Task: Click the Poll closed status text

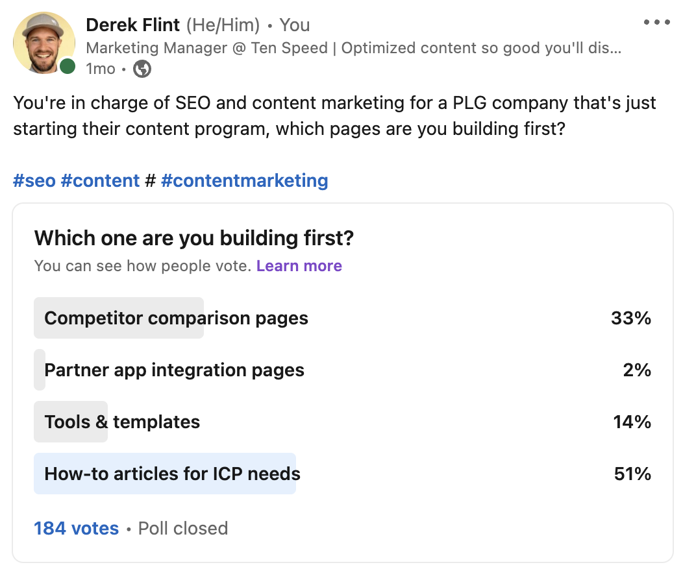Action: pos(183,529)
